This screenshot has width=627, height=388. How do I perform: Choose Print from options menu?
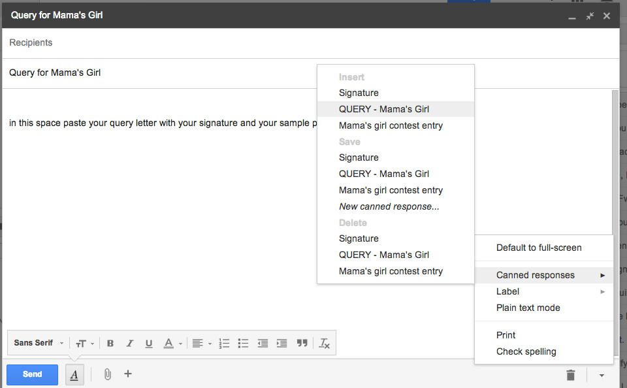click(544, 335)
